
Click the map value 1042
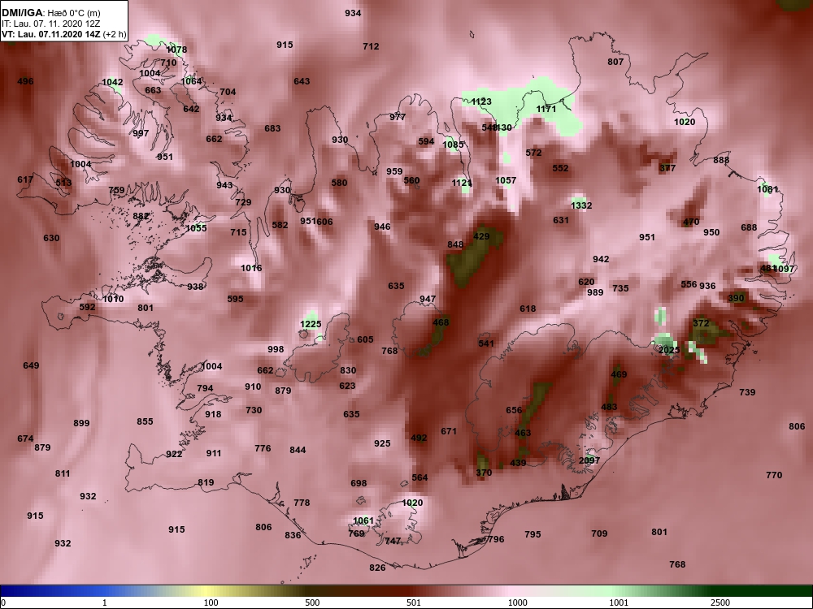pyautogui.click(x=112, y=82)
